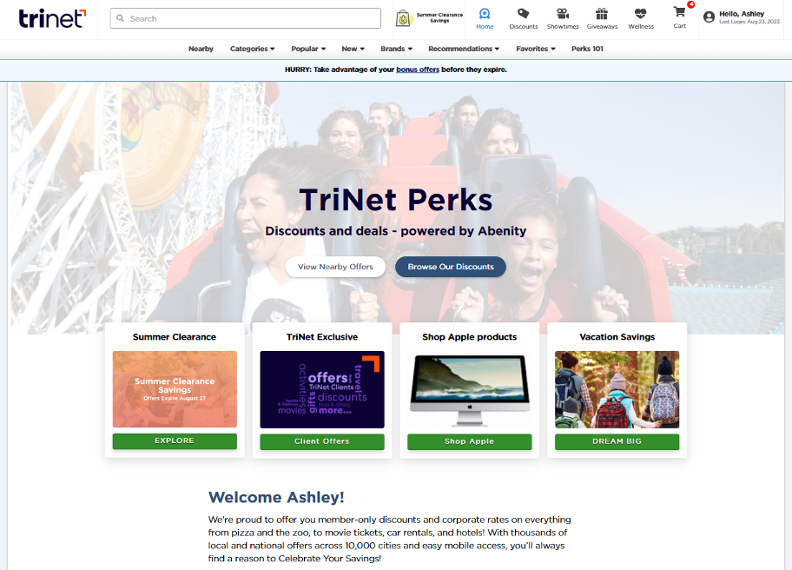Image resolution: width=792 pixels, height=570 pixels.
Task: Open the Summer Clearance Savings shopping bag icon
Action: [403, 18]
